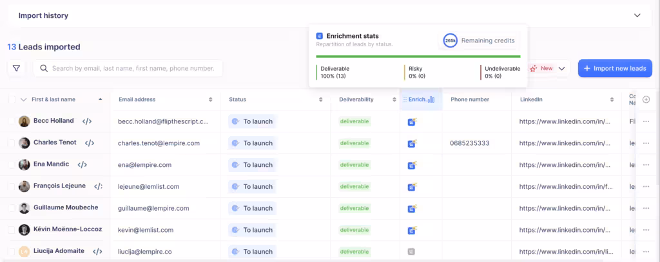Click the Remaining credits circle indicator
This screenshot has width=660, height=262.
[451, 40]
